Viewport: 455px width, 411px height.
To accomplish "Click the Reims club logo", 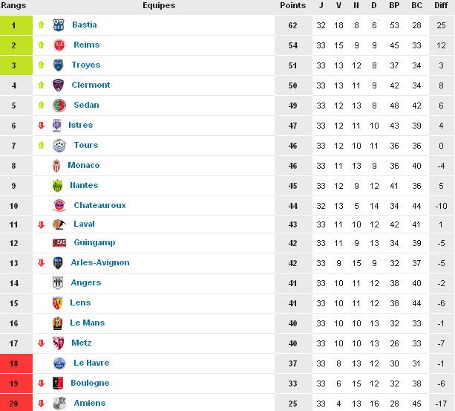I will point(59,45).
